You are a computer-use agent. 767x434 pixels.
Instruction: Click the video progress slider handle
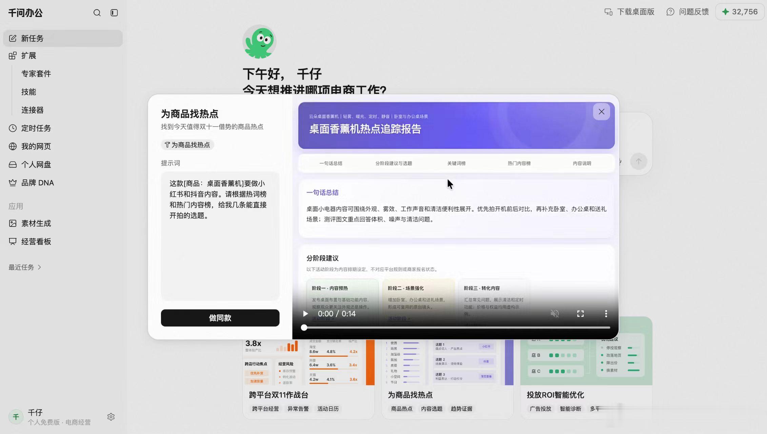(x=304, y=328)
